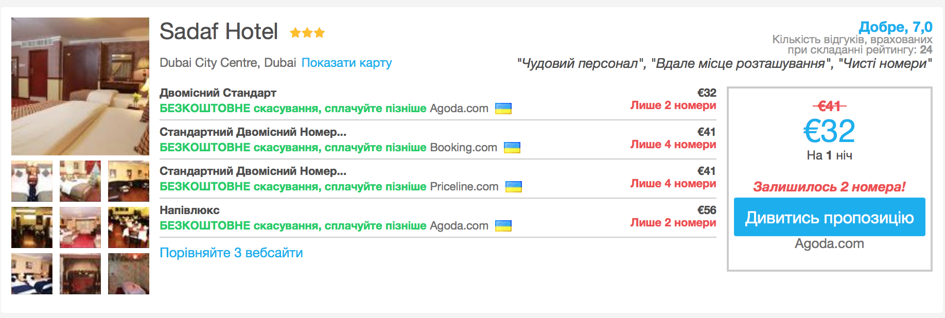Open the main Sadaf Hotel room photo
Image resolution: width=945 pixels, height=318 pixels.
80,86
